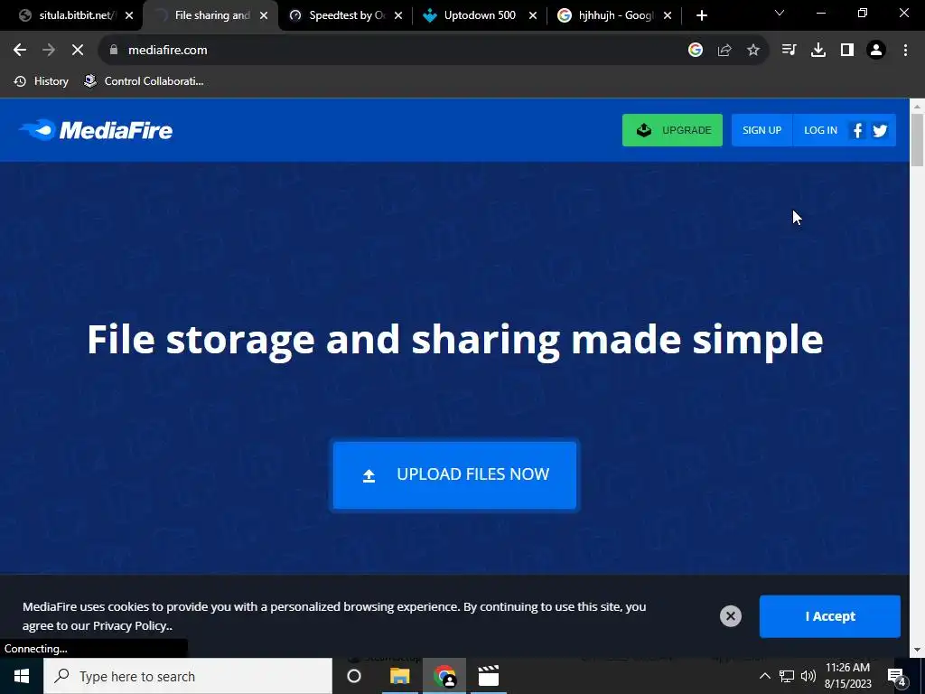Screen dimensions: 925x694
Task: Click the page vertical scrollbar thumb
Action: 917,140
